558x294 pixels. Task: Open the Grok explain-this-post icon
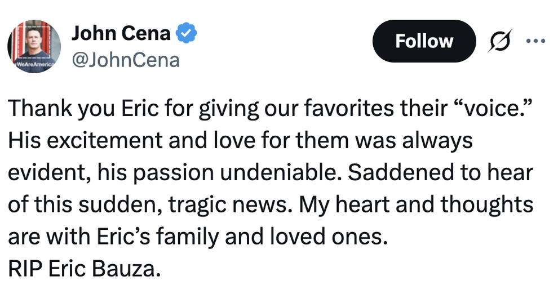[499, 41]
